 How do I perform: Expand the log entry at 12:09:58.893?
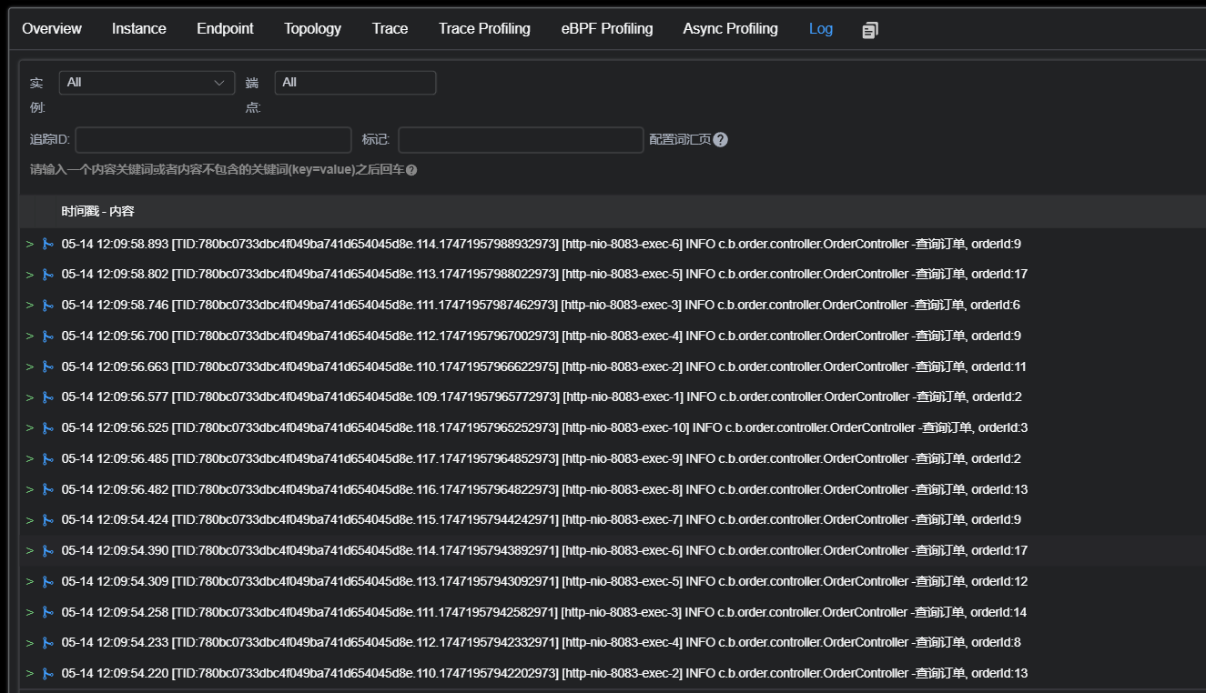(x=30, y=244)
